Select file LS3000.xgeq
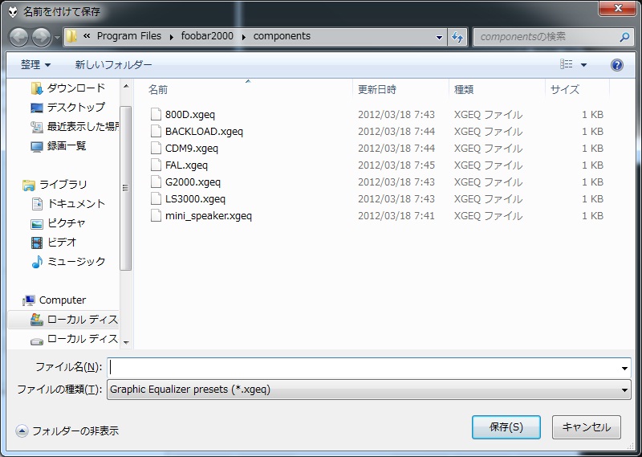Image resolution: width=642 pixels, height=457 pixels. click(x=195, y=199)
